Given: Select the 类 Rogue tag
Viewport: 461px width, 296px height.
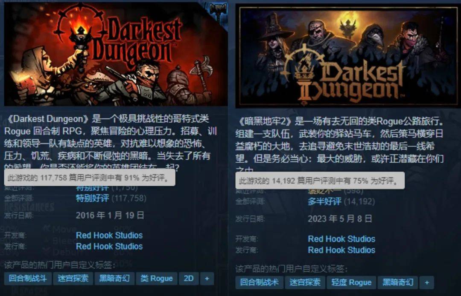Looking at the screenshot, I should click(x=156, y=279).
